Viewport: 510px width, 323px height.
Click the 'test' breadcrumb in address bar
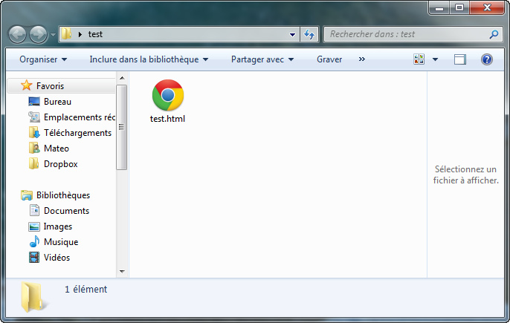pyautogui.click(x=95, y=34)
